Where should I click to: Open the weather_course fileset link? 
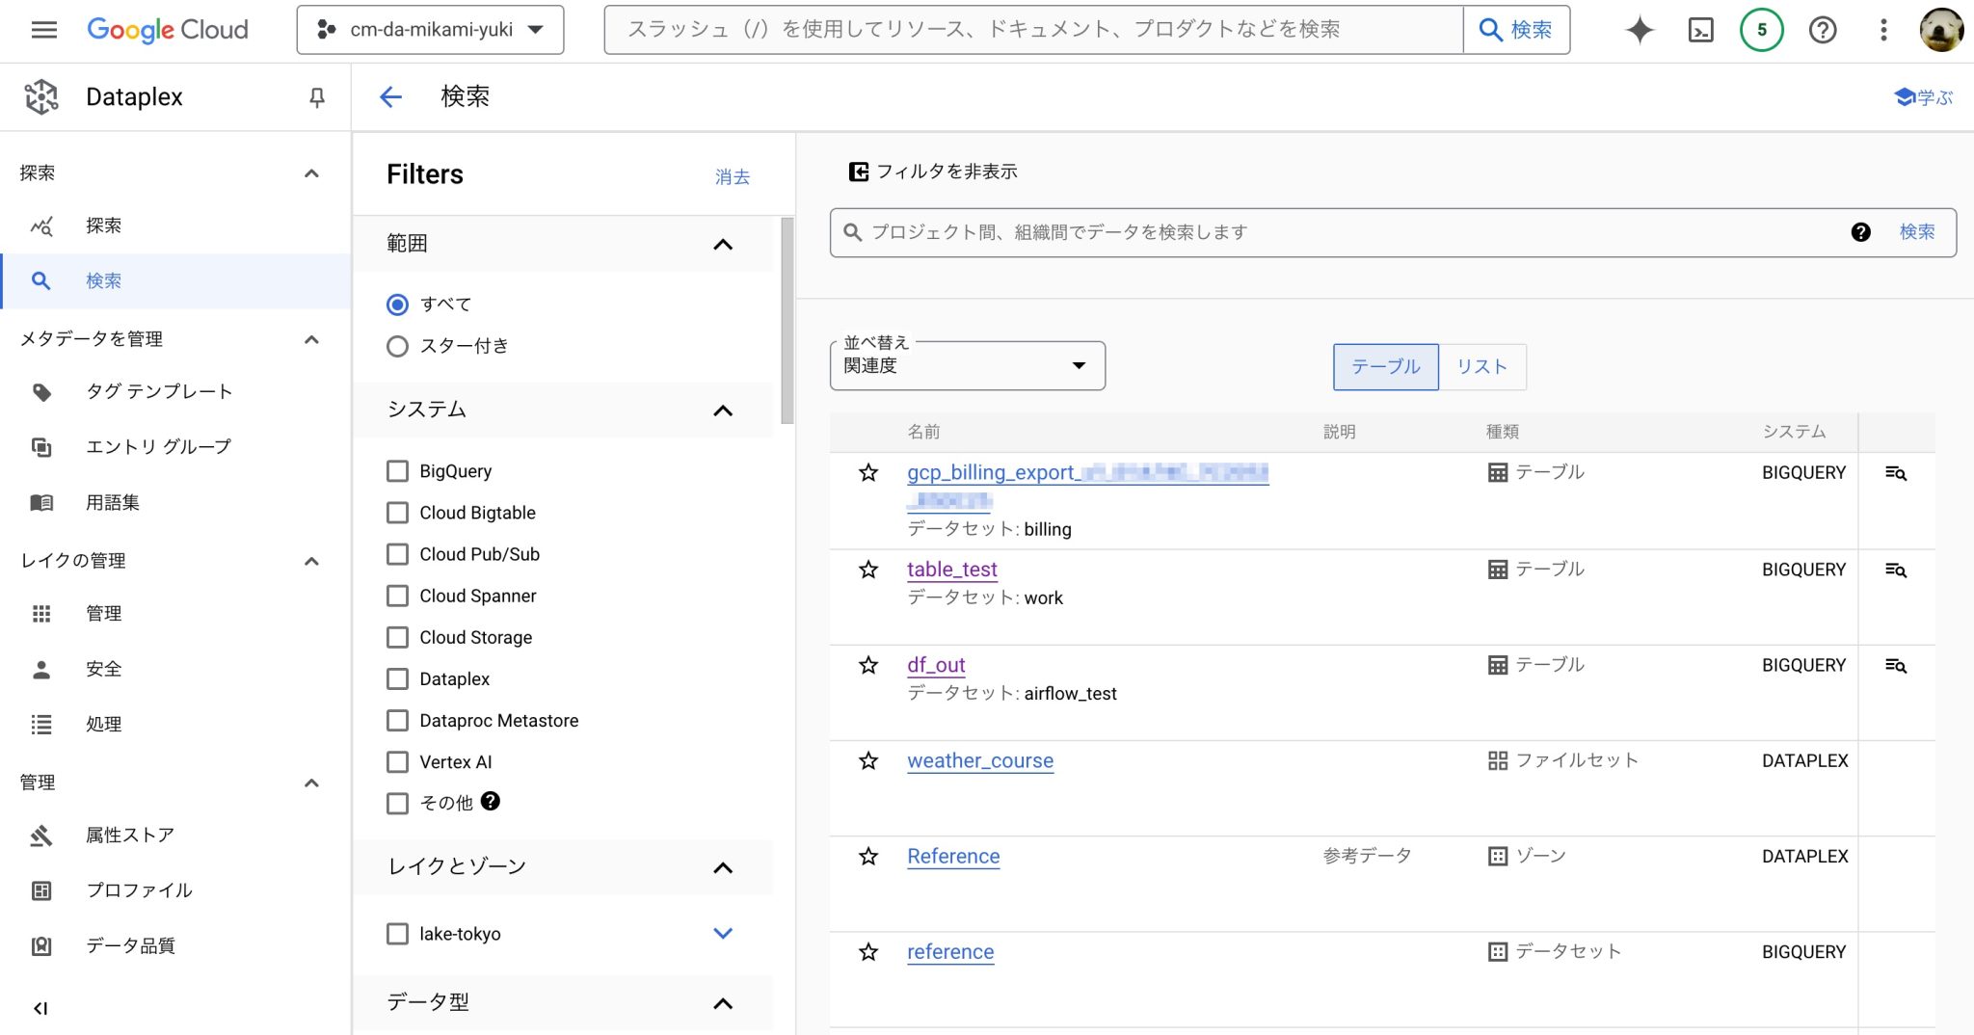(979, 760)
